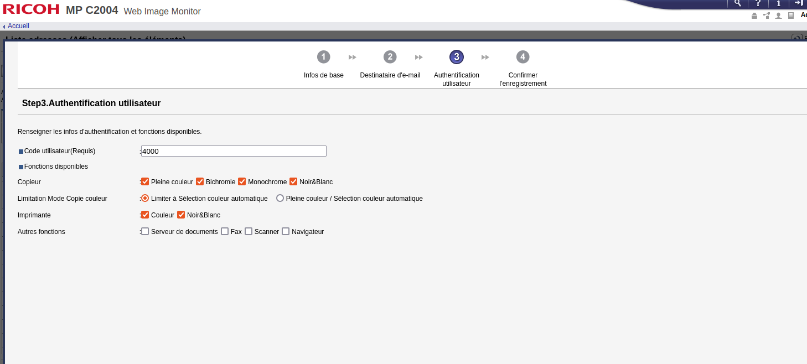807x364 pixels.
Task: Go to step 1 Infos de base
Action: pyautogui.click(x=324, y=57)
